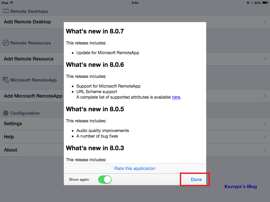Click the What's new in 8.0.7 heading
This screenshot has height=202, width=270.
(x=95, y=31)
